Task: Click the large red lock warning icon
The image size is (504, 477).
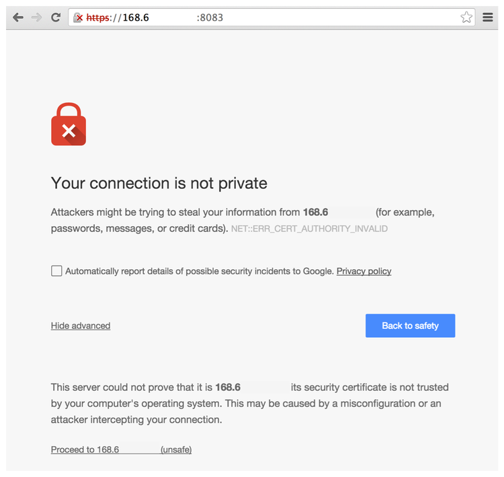Action: click(x=69, y=124)
